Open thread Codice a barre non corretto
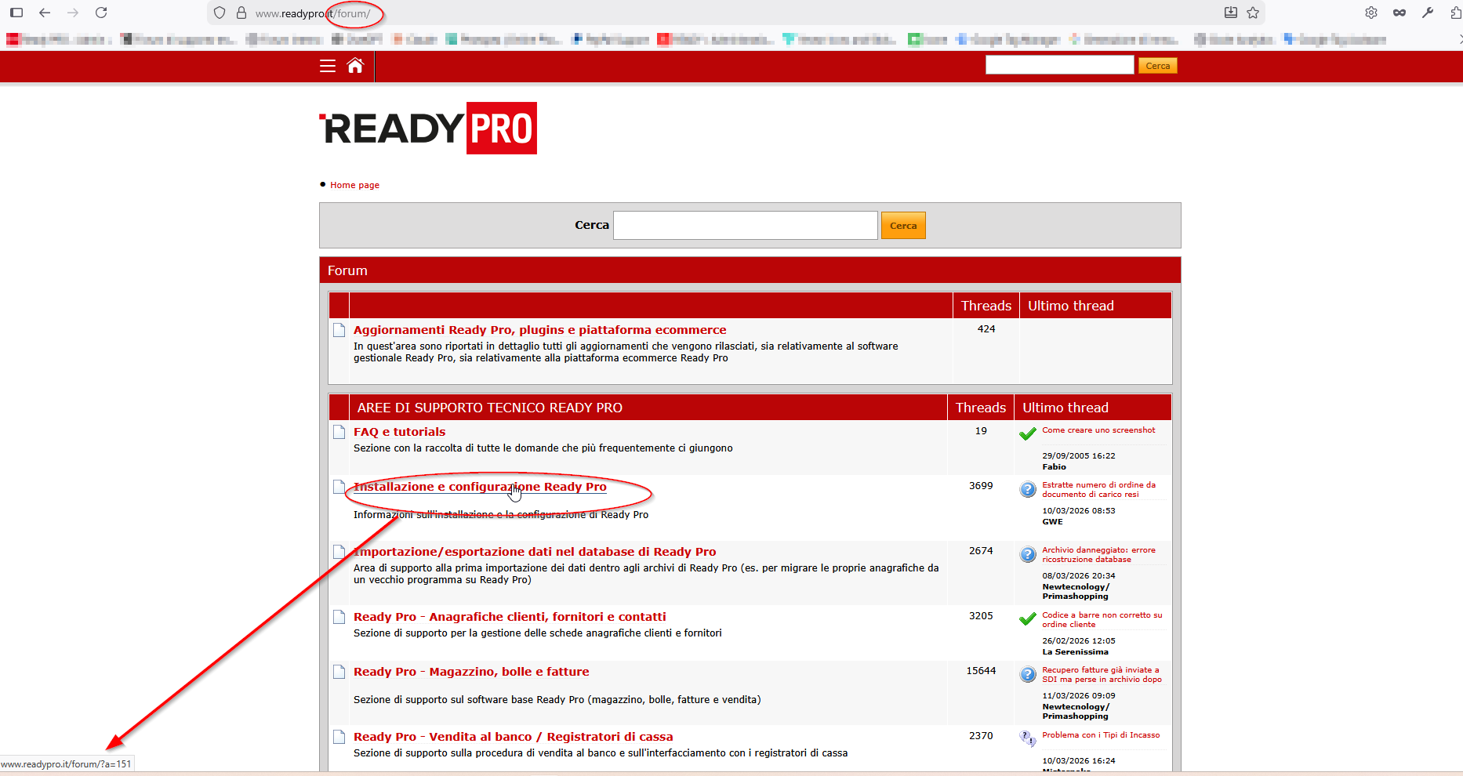The width and height of the screenshot is (1463, 776). click(1102, 620)
